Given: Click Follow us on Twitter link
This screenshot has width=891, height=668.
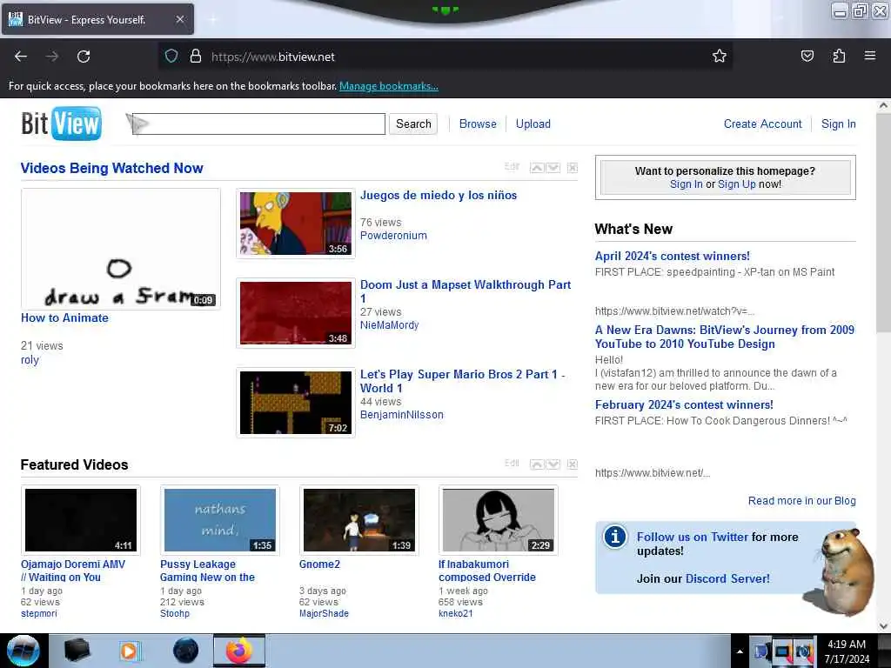Looking at the screenshot, I should click(x=692, y=537).
